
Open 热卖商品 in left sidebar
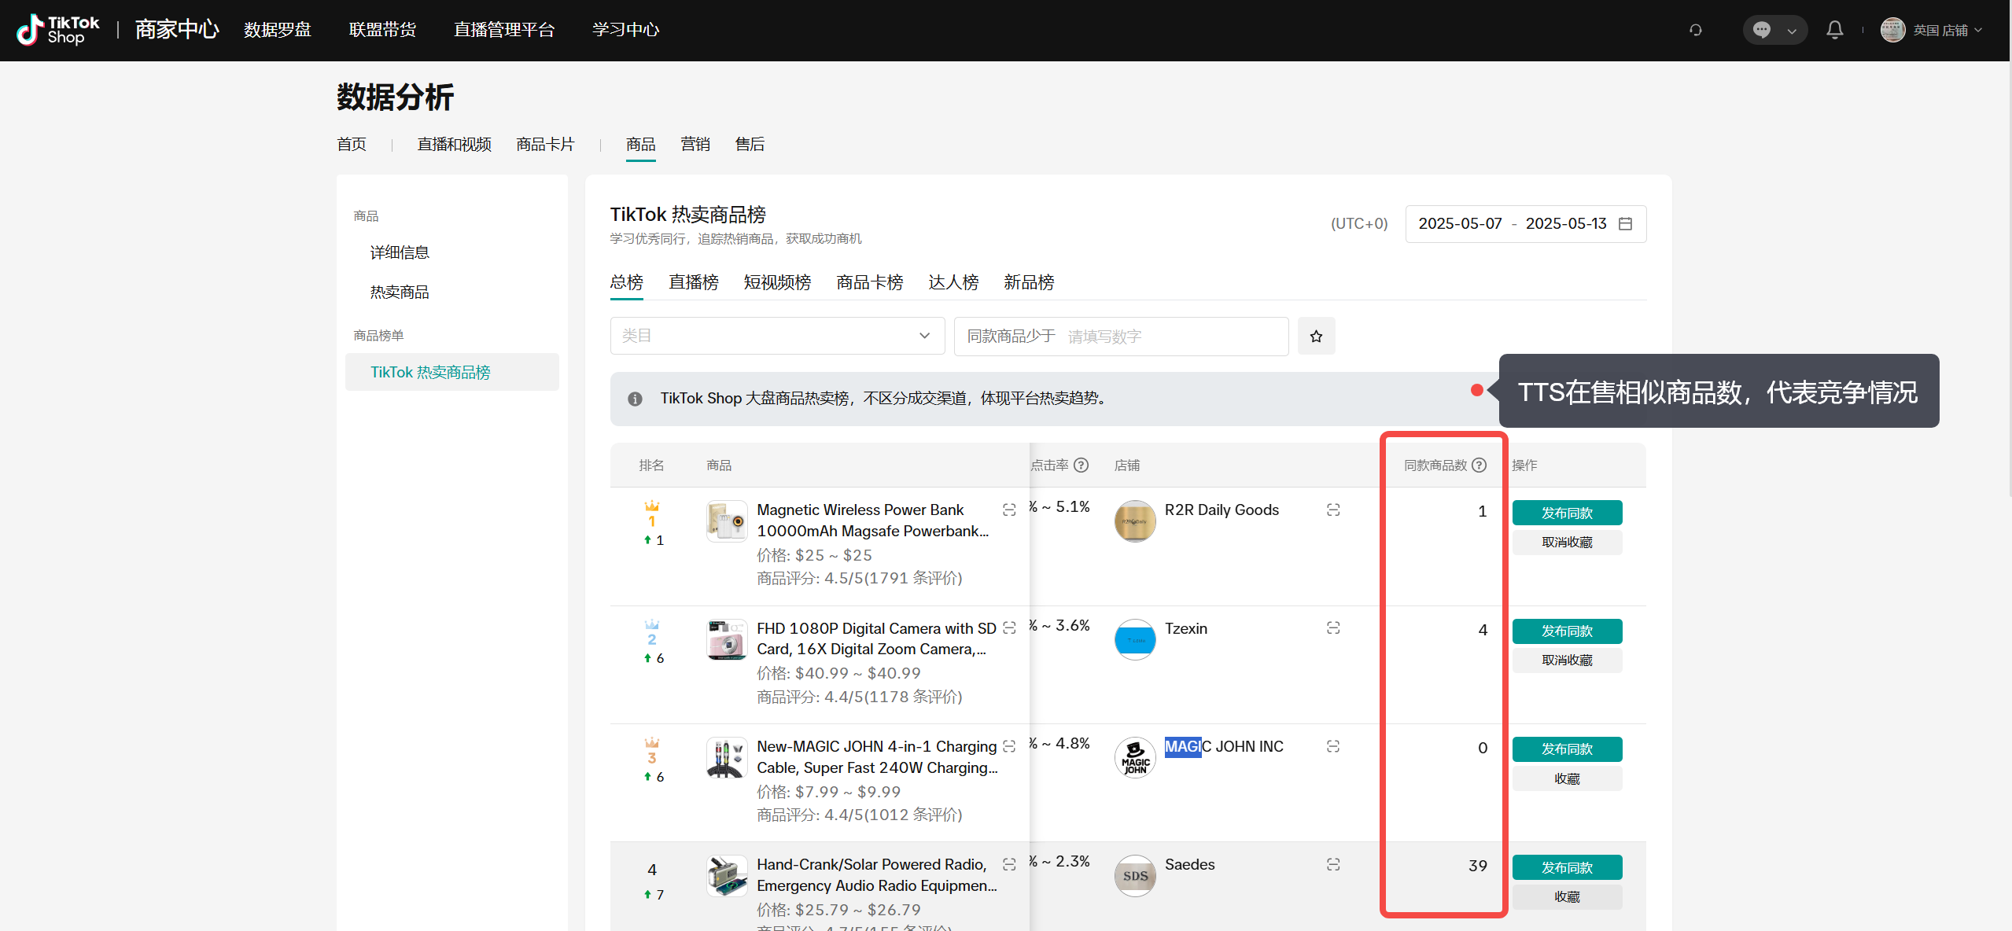pos(400,293)
